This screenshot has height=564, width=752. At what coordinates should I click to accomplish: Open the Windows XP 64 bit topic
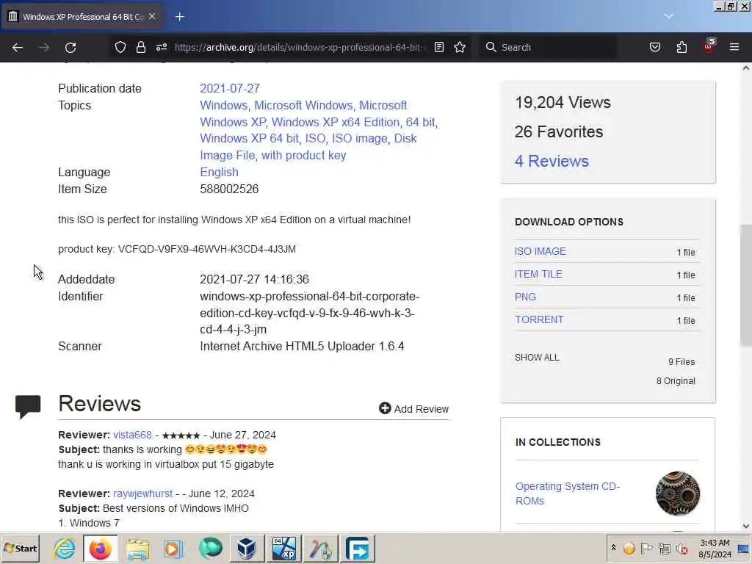click(250, 138)
